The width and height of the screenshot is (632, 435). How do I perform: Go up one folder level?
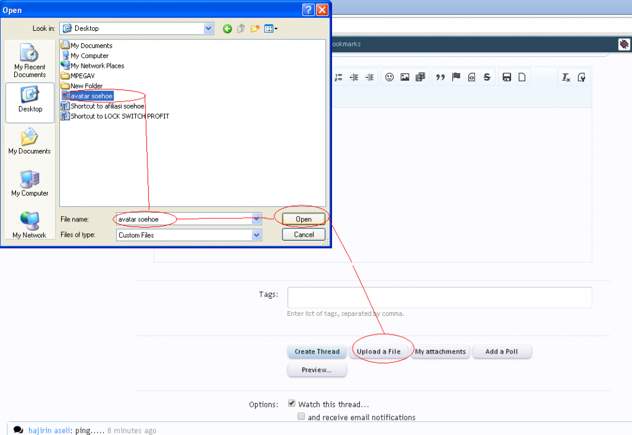[x=241, y=28]
